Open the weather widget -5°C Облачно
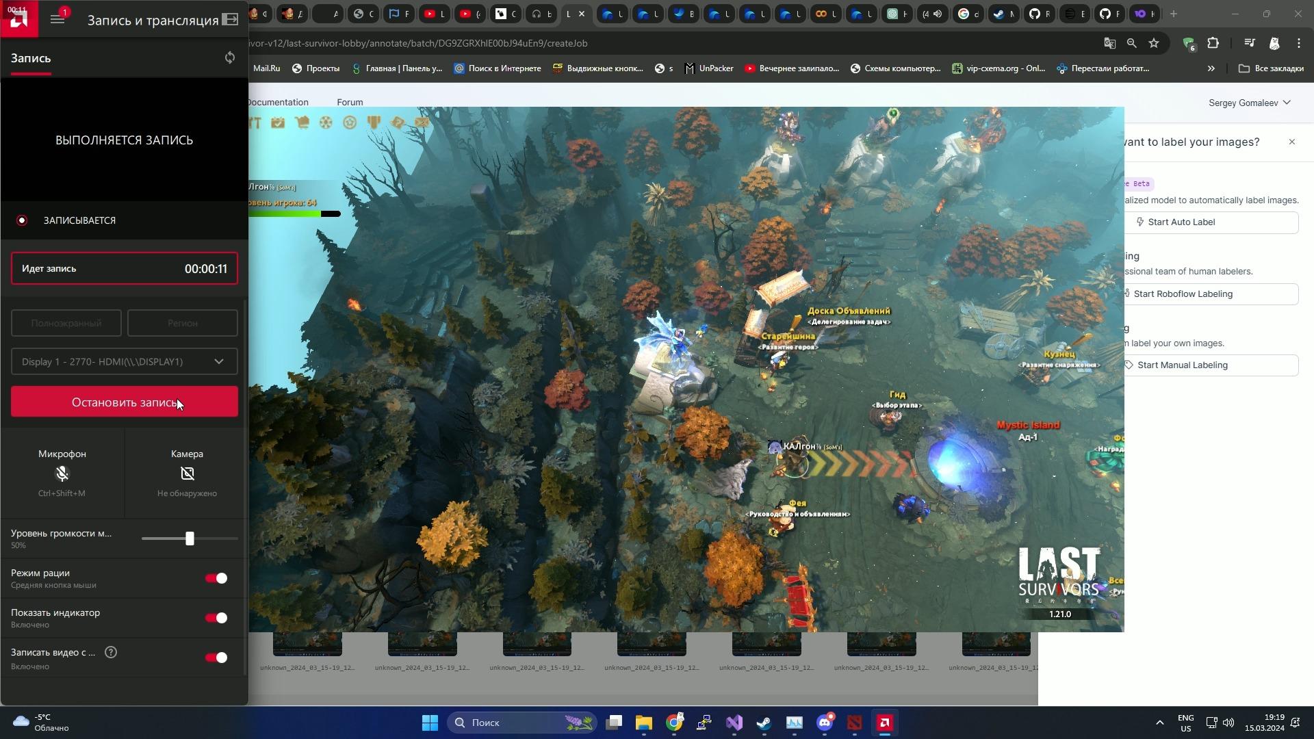Image resolution: width=1314 pixels, height=739 pixels. click(41, 723)
